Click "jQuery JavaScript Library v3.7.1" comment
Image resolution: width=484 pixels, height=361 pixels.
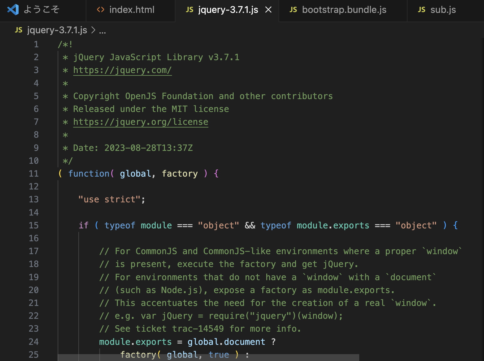pos(156,57)
